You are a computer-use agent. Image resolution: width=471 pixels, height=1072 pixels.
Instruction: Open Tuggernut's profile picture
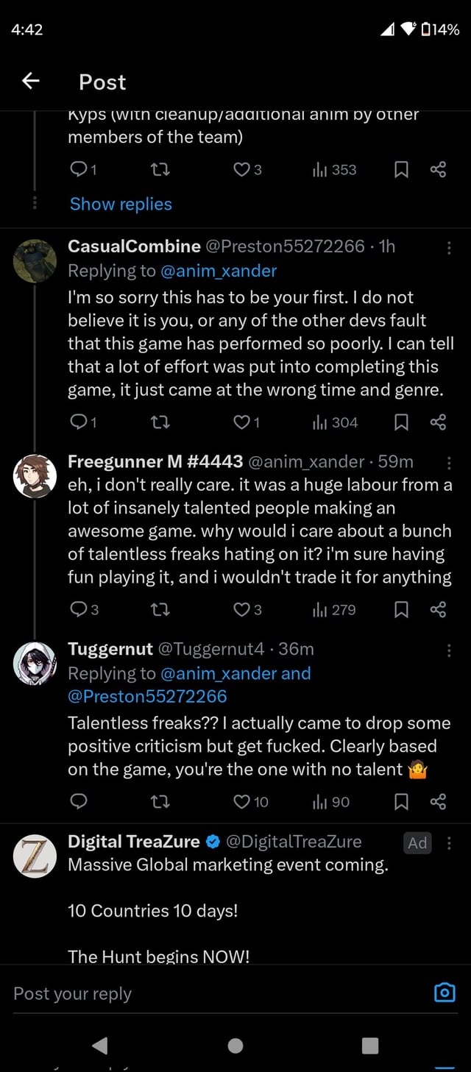point(35,662)
